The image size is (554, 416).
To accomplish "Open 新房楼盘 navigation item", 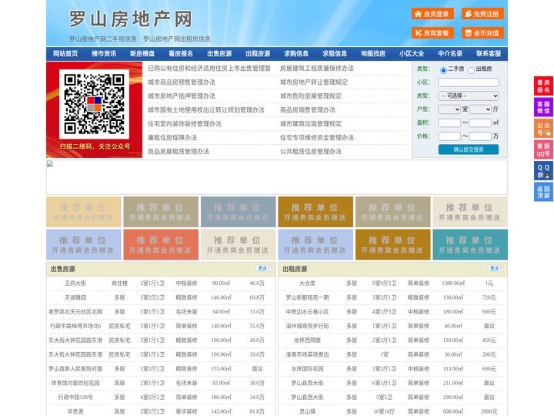I will tap(142, 54).
